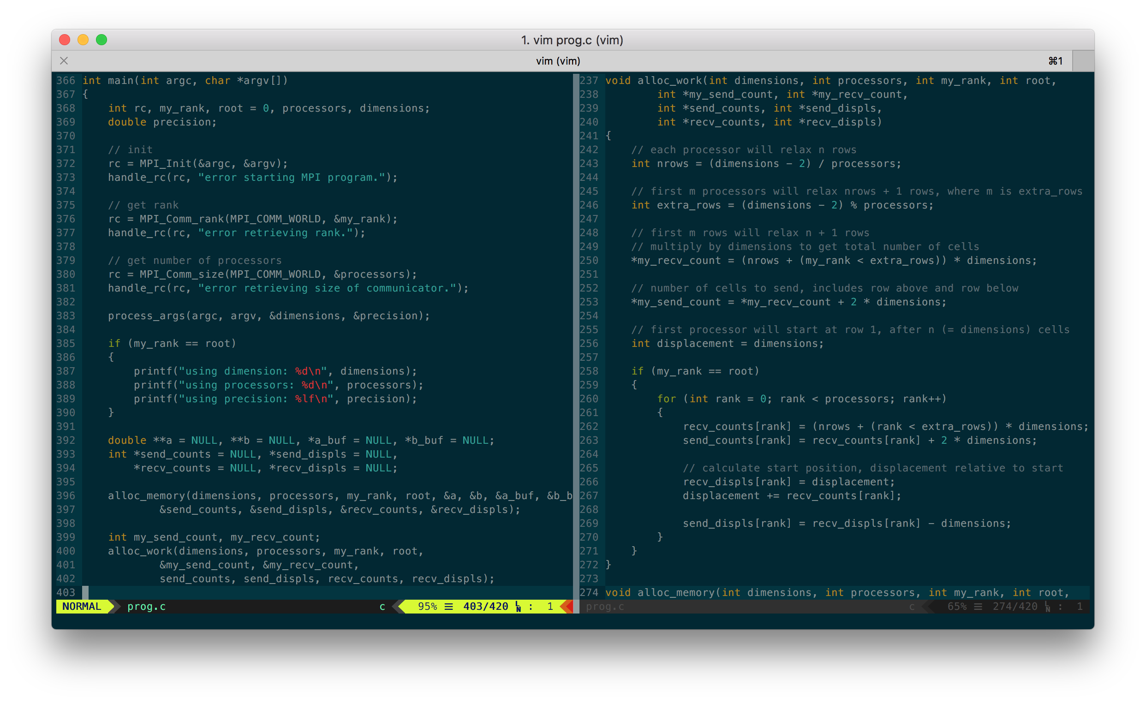Click 'int extra_rows' declaration on line 246

coord(782,205)
